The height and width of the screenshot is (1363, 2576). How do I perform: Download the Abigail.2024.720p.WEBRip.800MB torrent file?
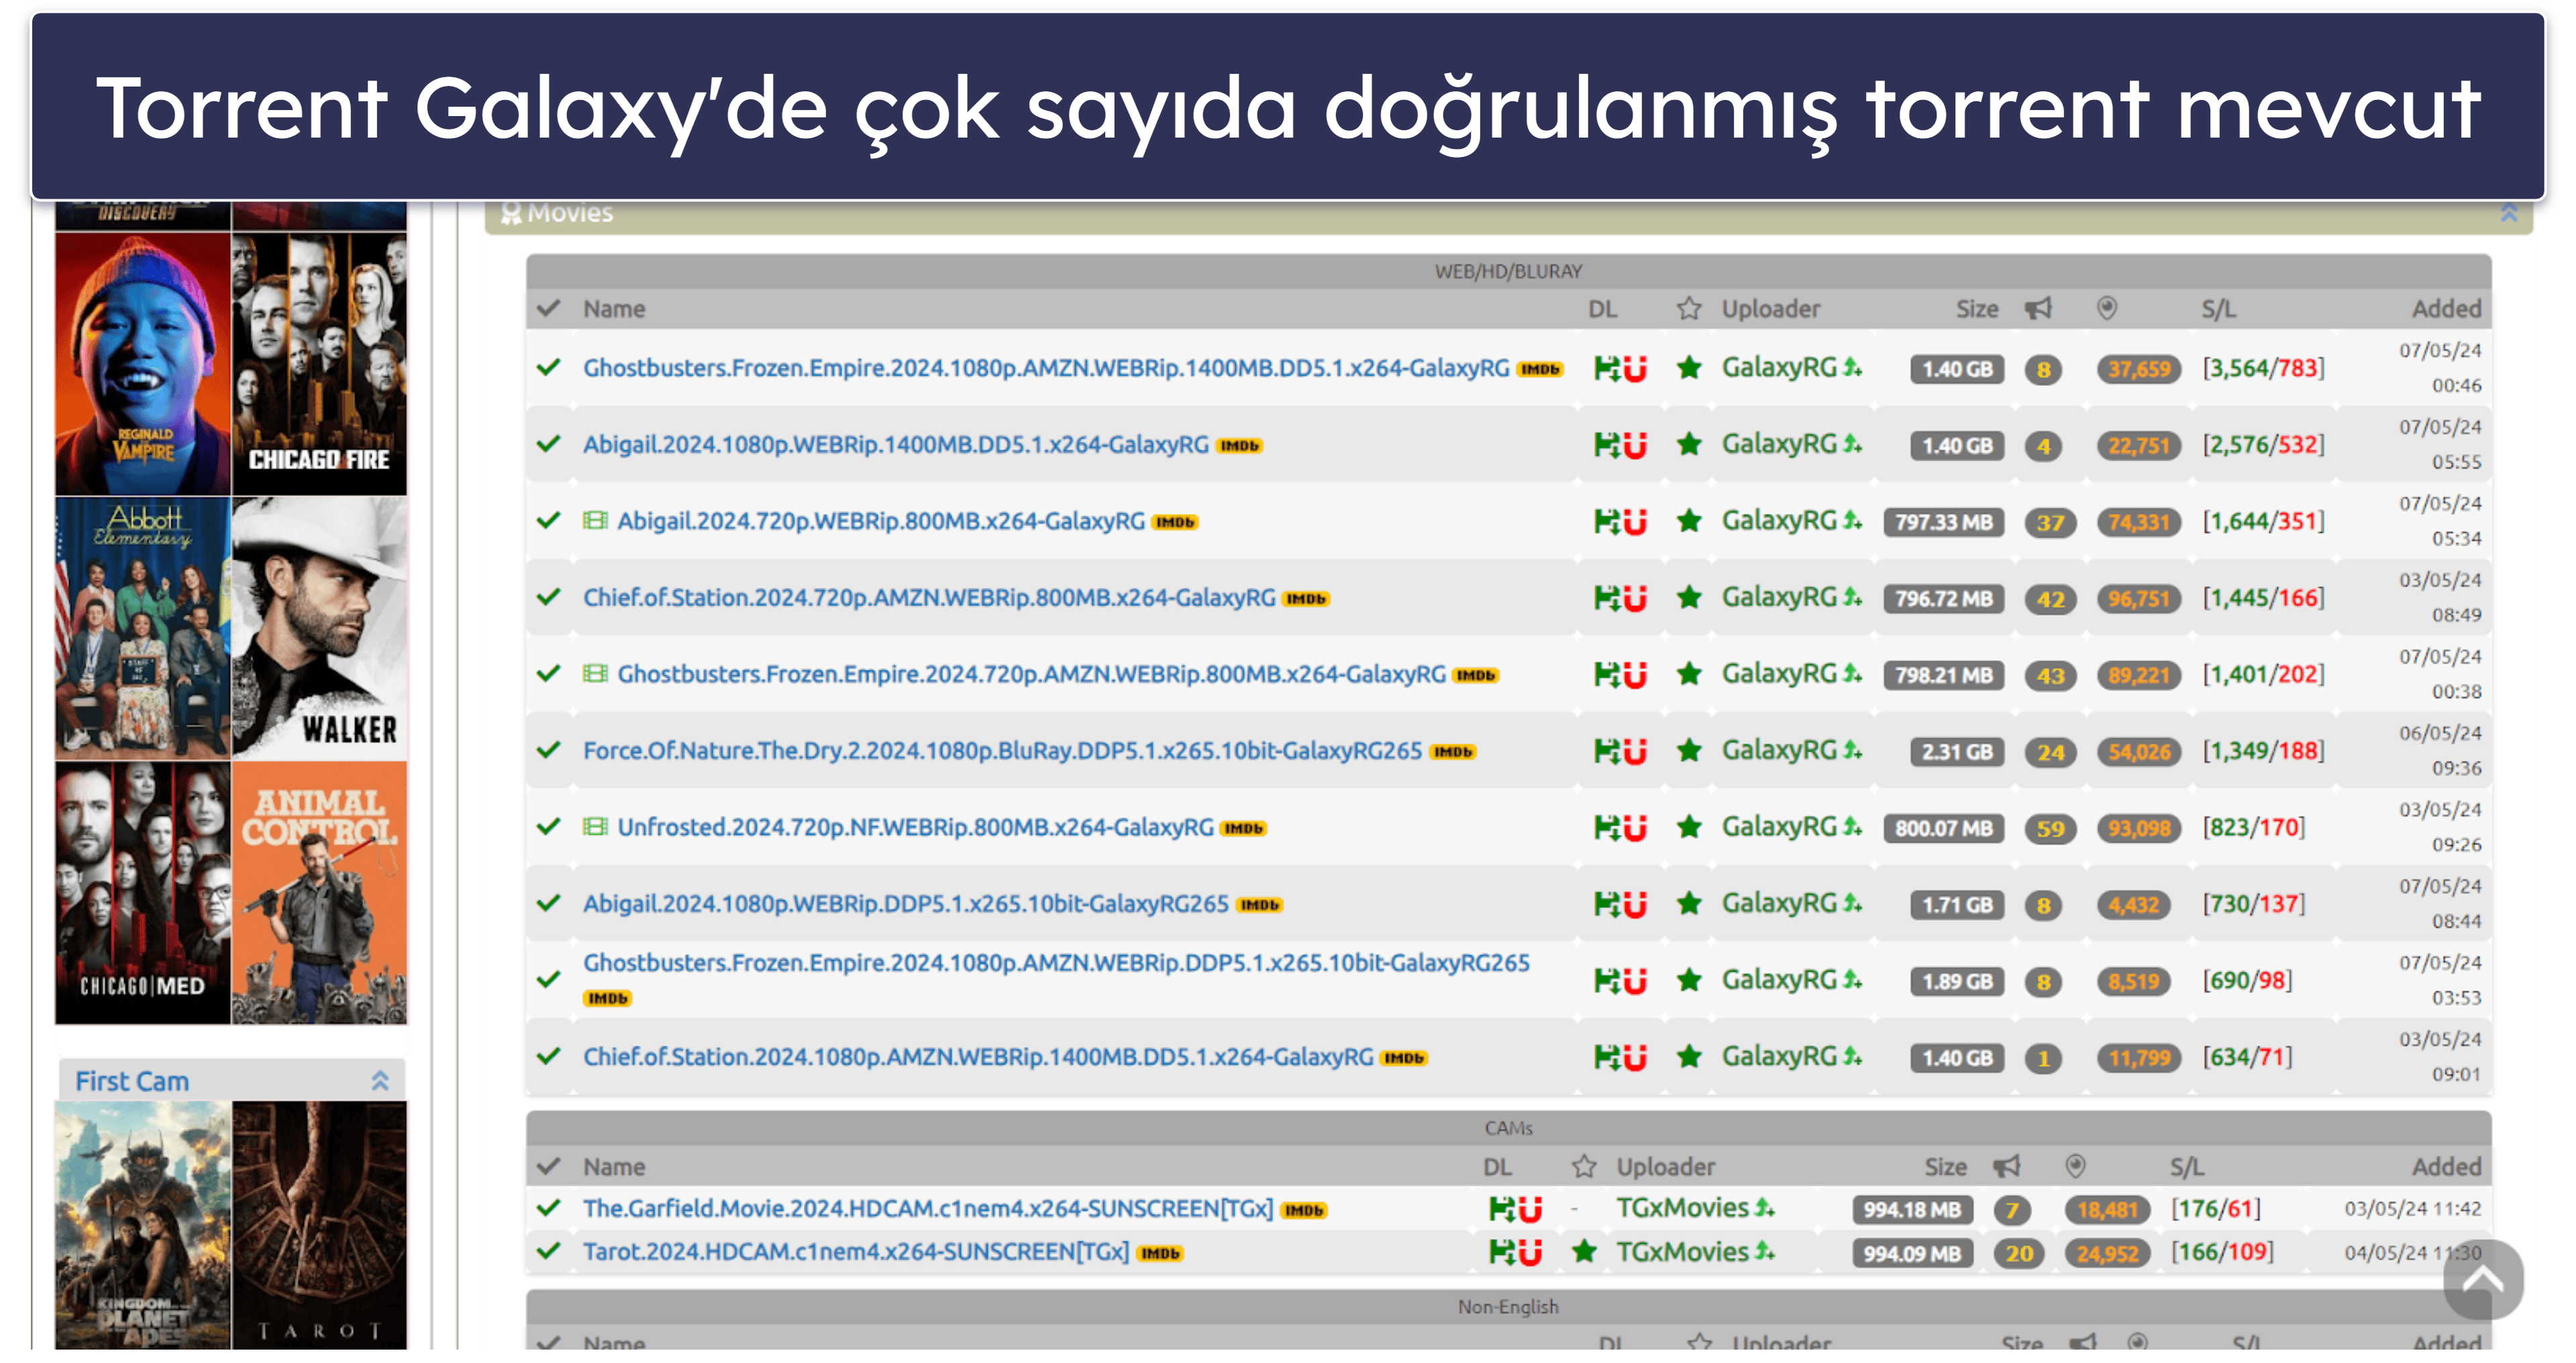click(1606, 522)
